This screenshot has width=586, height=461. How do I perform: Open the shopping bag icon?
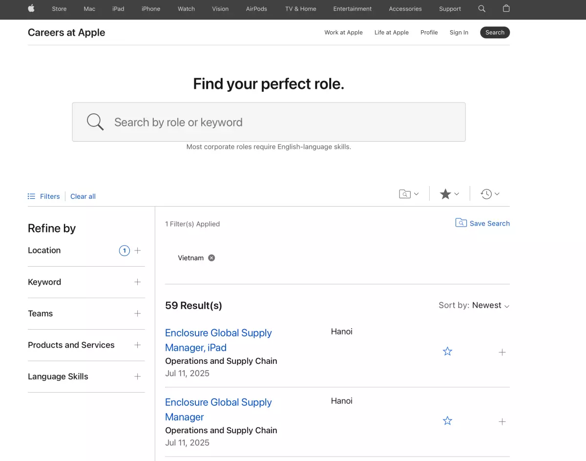pyautogui.click(x=506, y=8)
